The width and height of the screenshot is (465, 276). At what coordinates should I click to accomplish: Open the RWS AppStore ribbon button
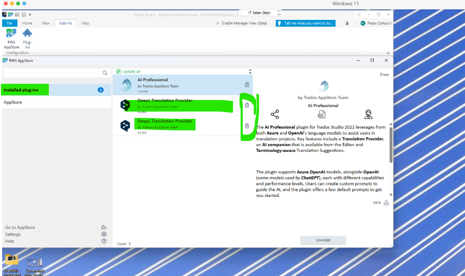point(11,39)
